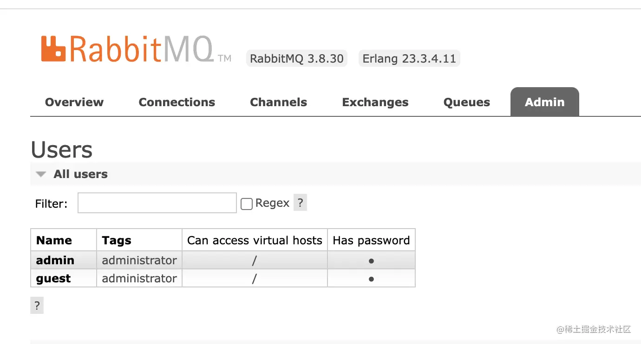The height and width of the screenshot is (344, 641).
Task: Click the Erlang 23.3.4.11 version badge
Action: pos(409,59)
